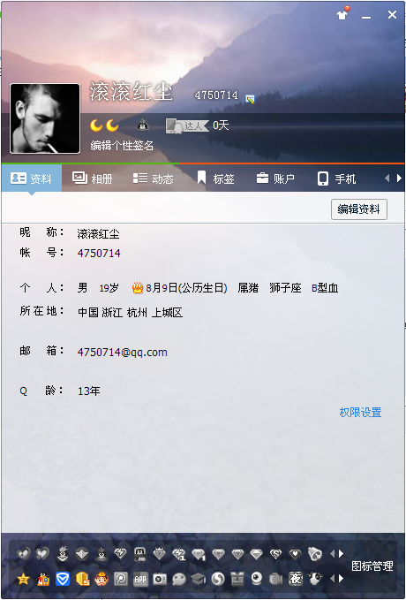The width and height of the screenshot is (406, 600).
Task: Expand more tabs with right arrow
Action: tap(399, 178)
